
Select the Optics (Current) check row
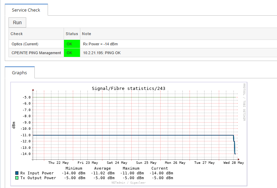[25, 44]
